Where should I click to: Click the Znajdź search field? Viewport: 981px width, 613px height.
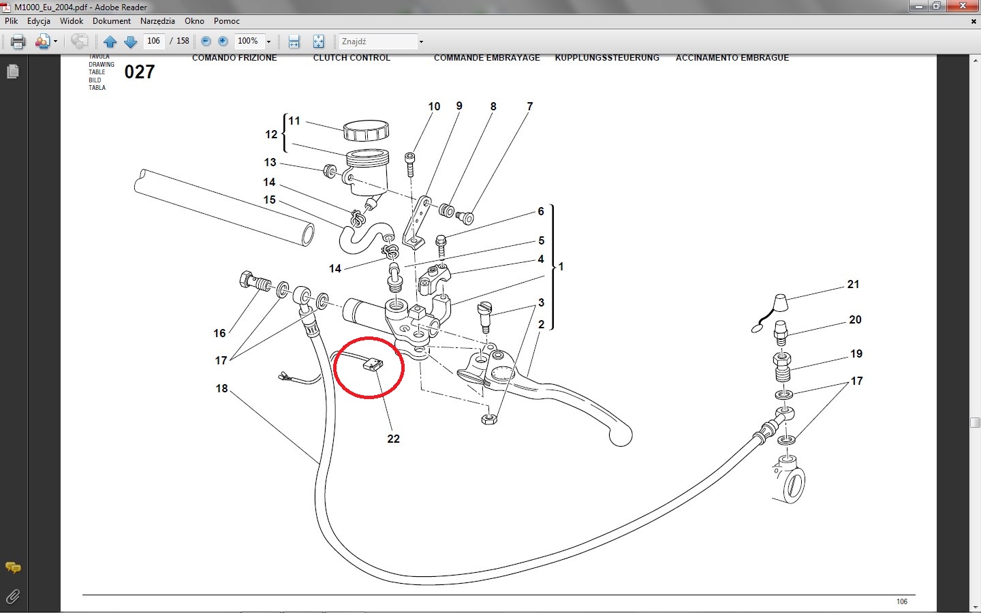point(378,42)
